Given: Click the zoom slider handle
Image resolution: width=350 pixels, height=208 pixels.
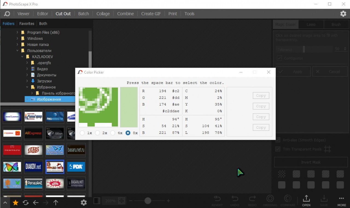Looking at the screenshot, I should 148,201.
